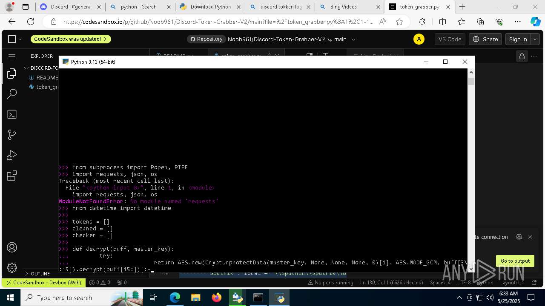Open the Accounts icon in the activity bar

click(x=12, y=247)
